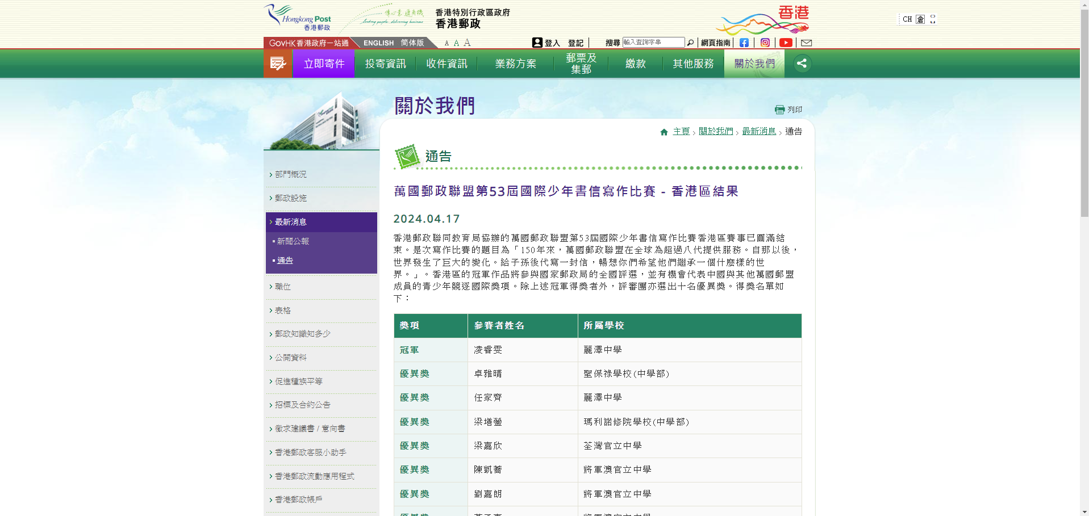1089x516 pixels.
Task: Select the smallest font size A
Action: (447, 43)
